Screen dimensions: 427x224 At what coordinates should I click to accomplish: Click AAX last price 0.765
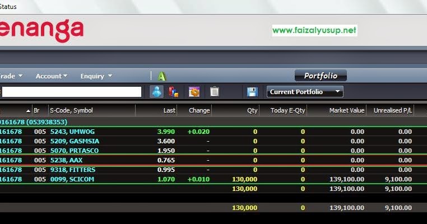166,160
